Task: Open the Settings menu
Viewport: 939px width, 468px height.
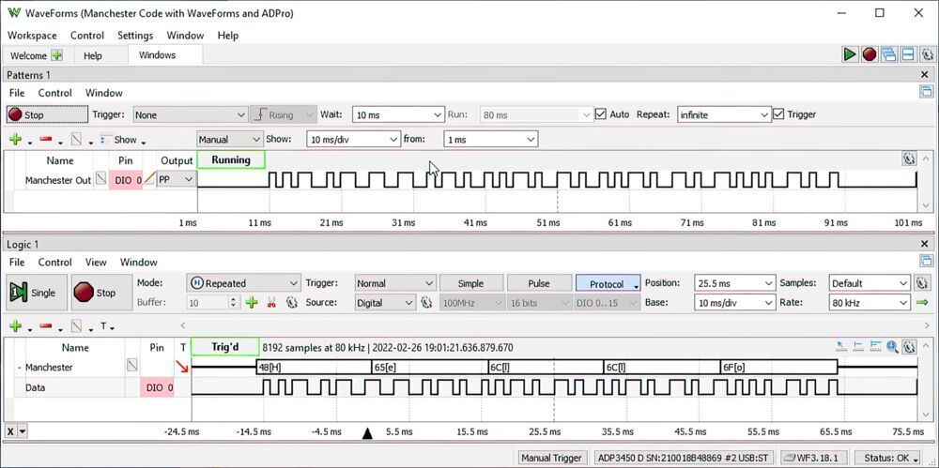Action: (135, 36)
